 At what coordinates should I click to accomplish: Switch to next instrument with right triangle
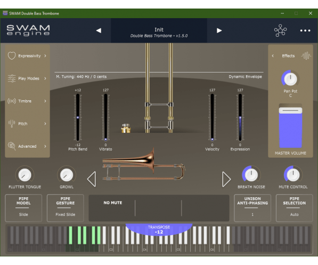[x=226, y=179]
